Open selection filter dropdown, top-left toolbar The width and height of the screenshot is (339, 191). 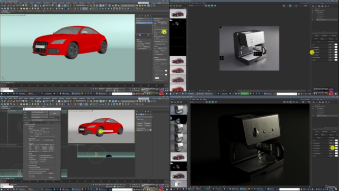(19, 5)
